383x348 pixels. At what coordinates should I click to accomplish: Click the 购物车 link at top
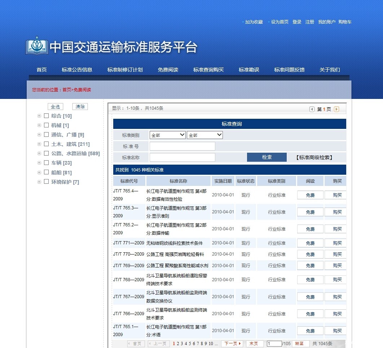pos(345,22)
